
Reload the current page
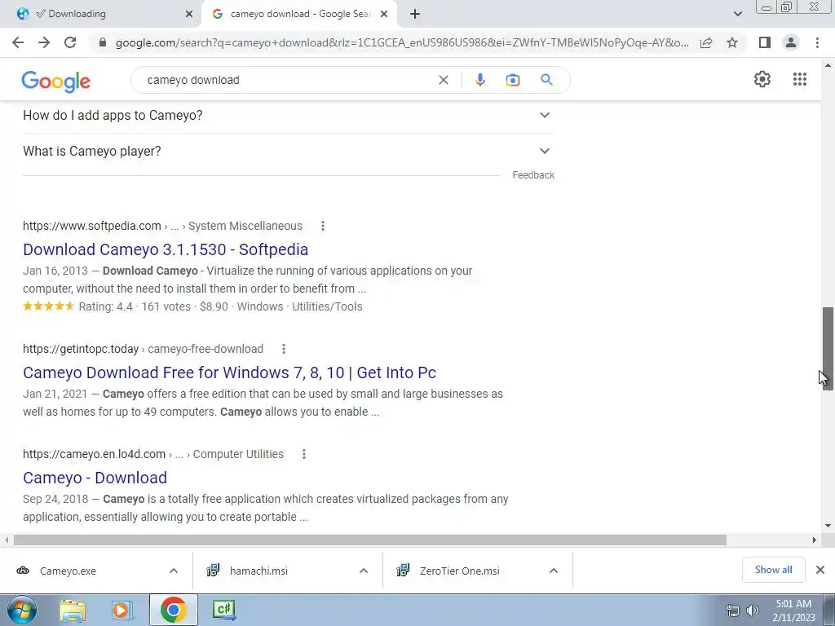pos(70,42)
